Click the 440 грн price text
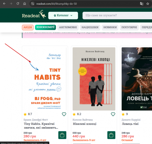Viewport: 152px width, 144px height. (x=79, y=136)
